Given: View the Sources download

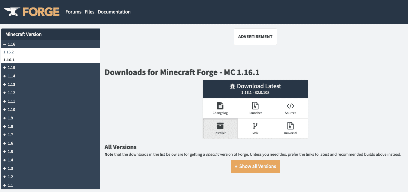Looking at the screenshot, I should pyautogui.click(x=290, y=108).
